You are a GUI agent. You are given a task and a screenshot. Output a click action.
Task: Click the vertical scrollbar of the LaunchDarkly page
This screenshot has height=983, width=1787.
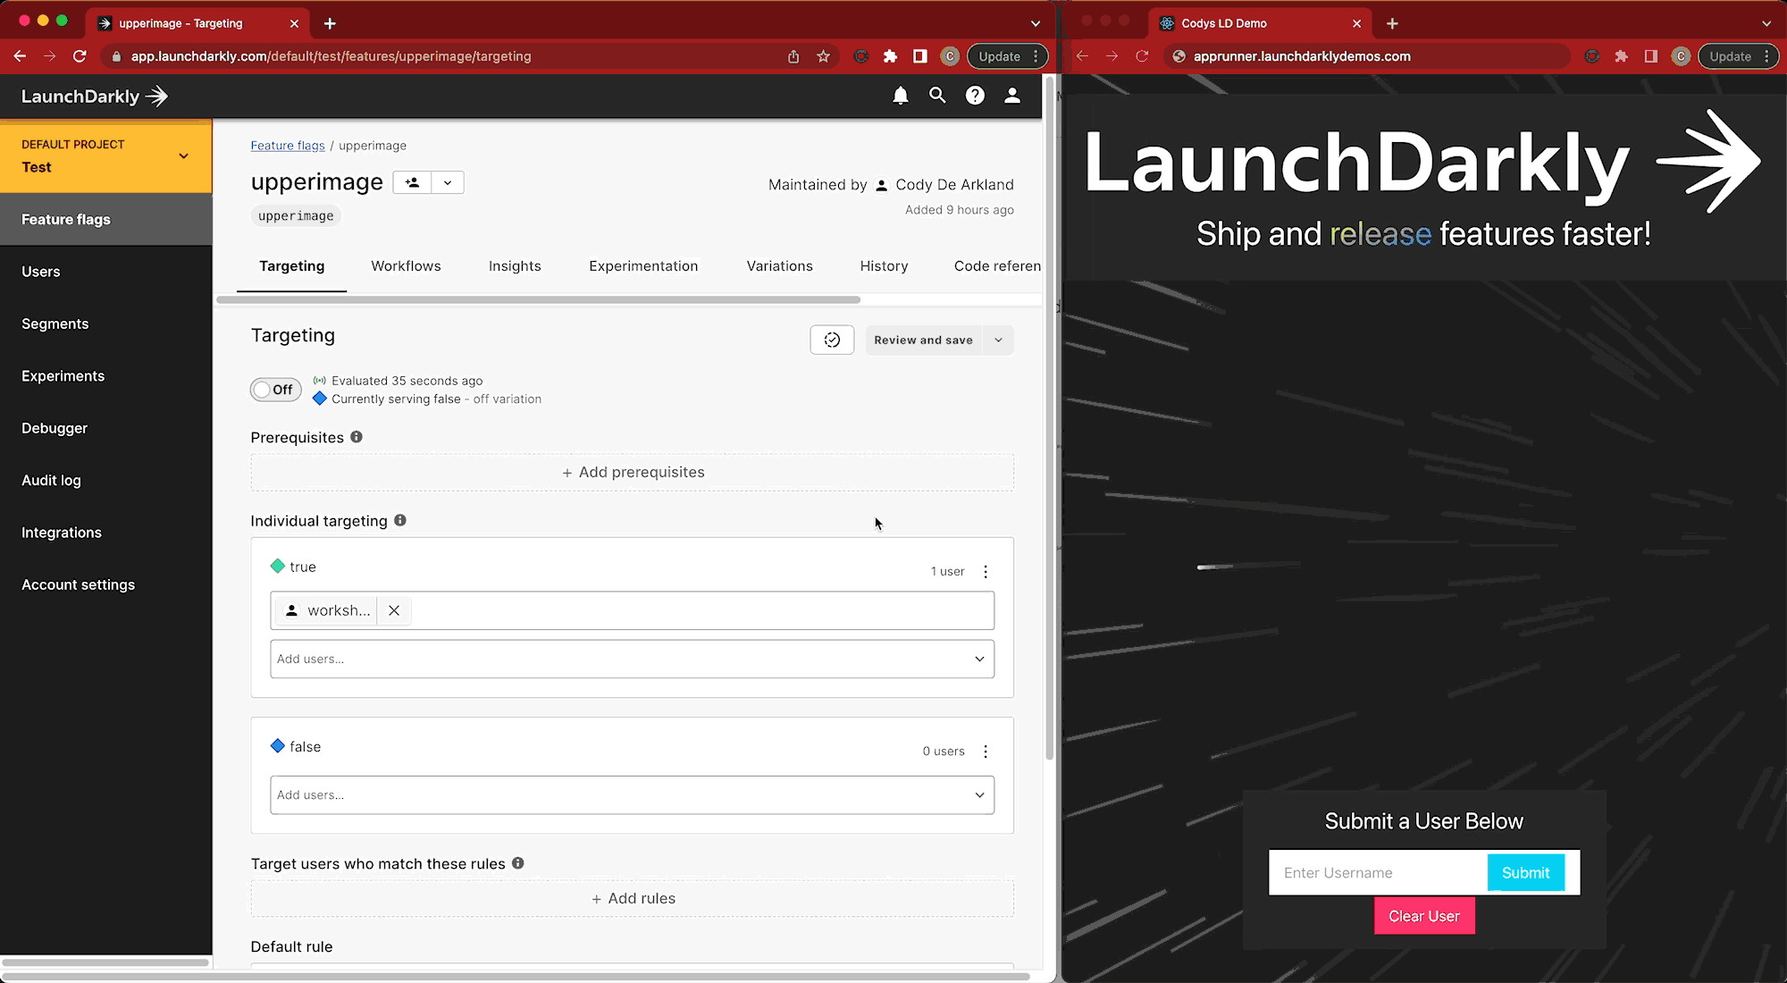click(1050, 420)
